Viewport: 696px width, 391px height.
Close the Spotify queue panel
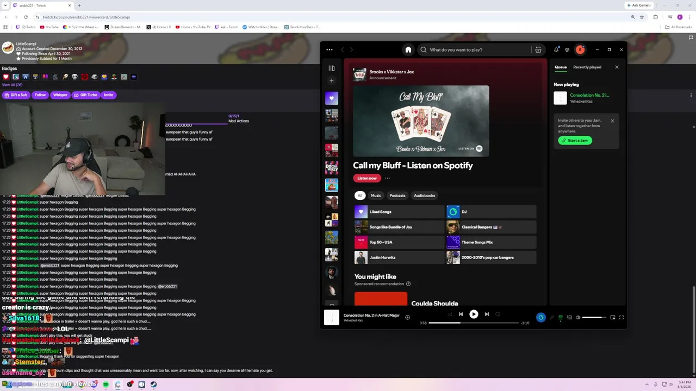click(x=617, y=67)
